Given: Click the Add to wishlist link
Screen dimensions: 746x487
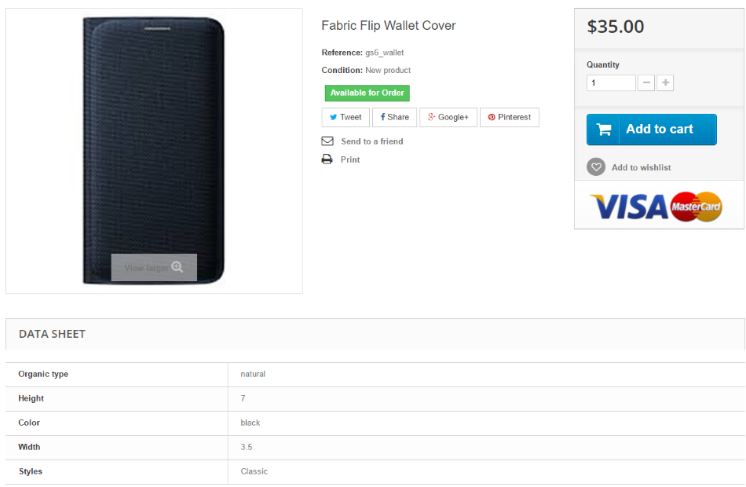Looking at the screenshot, I should (641, 167).
